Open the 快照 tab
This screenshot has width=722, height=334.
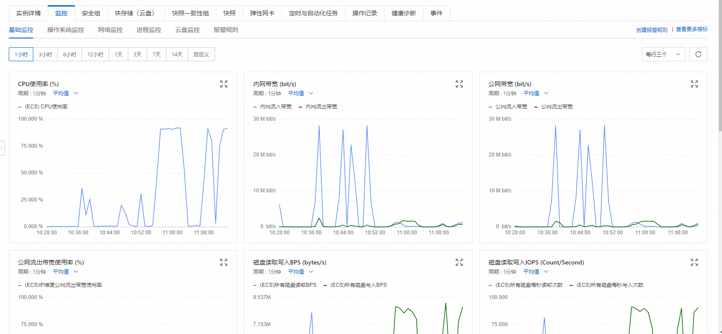point(229,13)
